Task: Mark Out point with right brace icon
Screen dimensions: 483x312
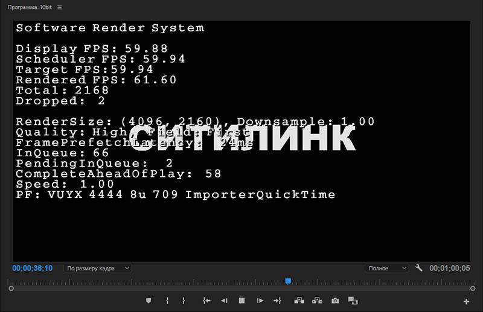Action: [184, 301]
